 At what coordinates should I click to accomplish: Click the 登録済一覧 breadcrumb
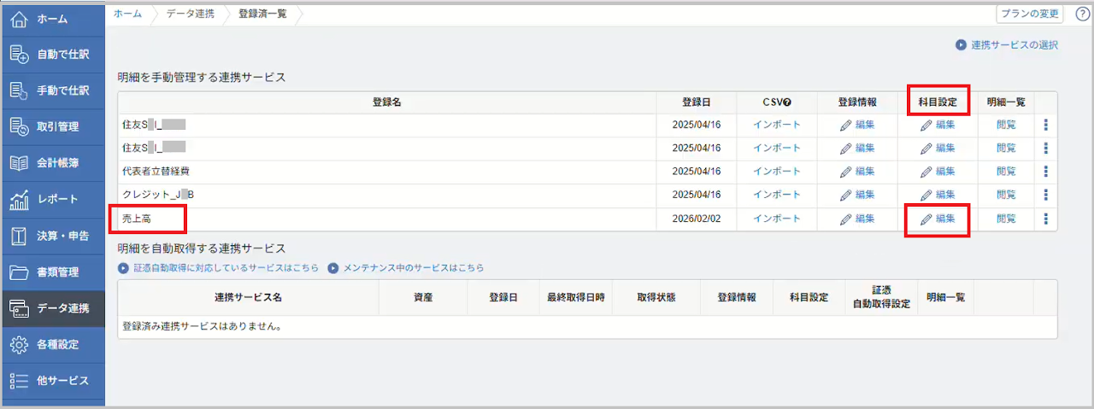[261, 14]
